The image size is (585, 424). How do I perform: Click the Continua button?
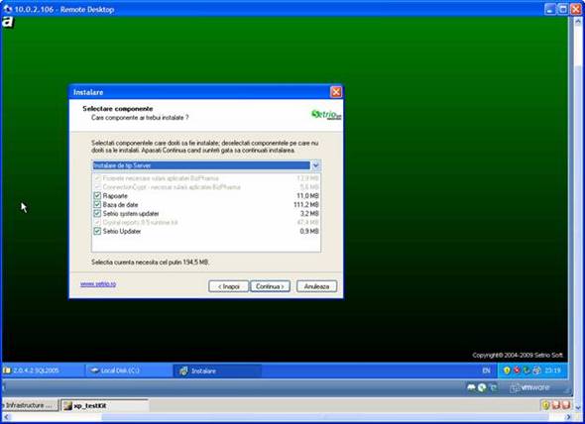point(270,286)
